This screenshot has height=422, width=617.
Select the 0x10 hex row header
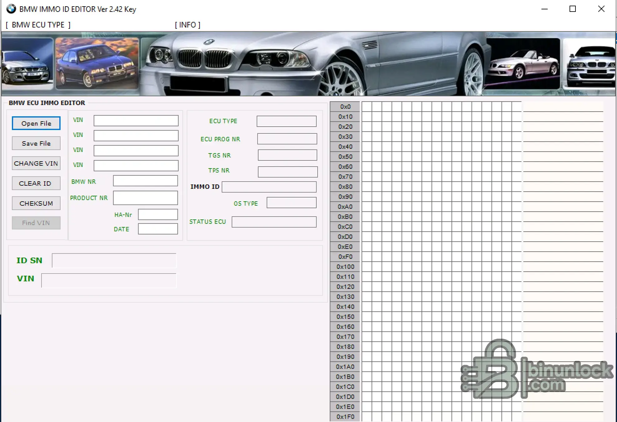pos(345,117)
